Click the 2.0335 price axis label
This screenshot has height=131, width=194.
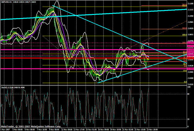coord(191,84)
